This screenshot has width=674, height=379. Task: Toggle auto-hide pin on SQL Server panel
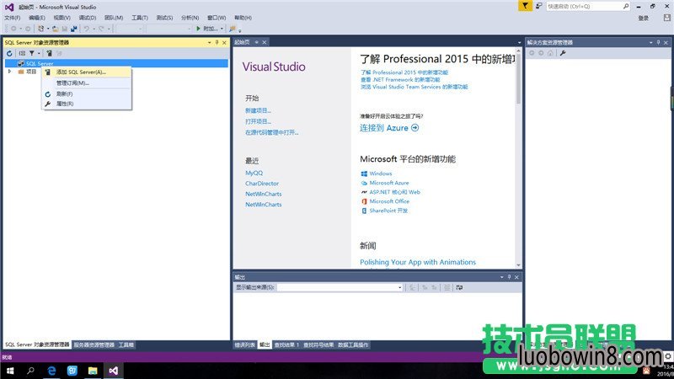217,43
